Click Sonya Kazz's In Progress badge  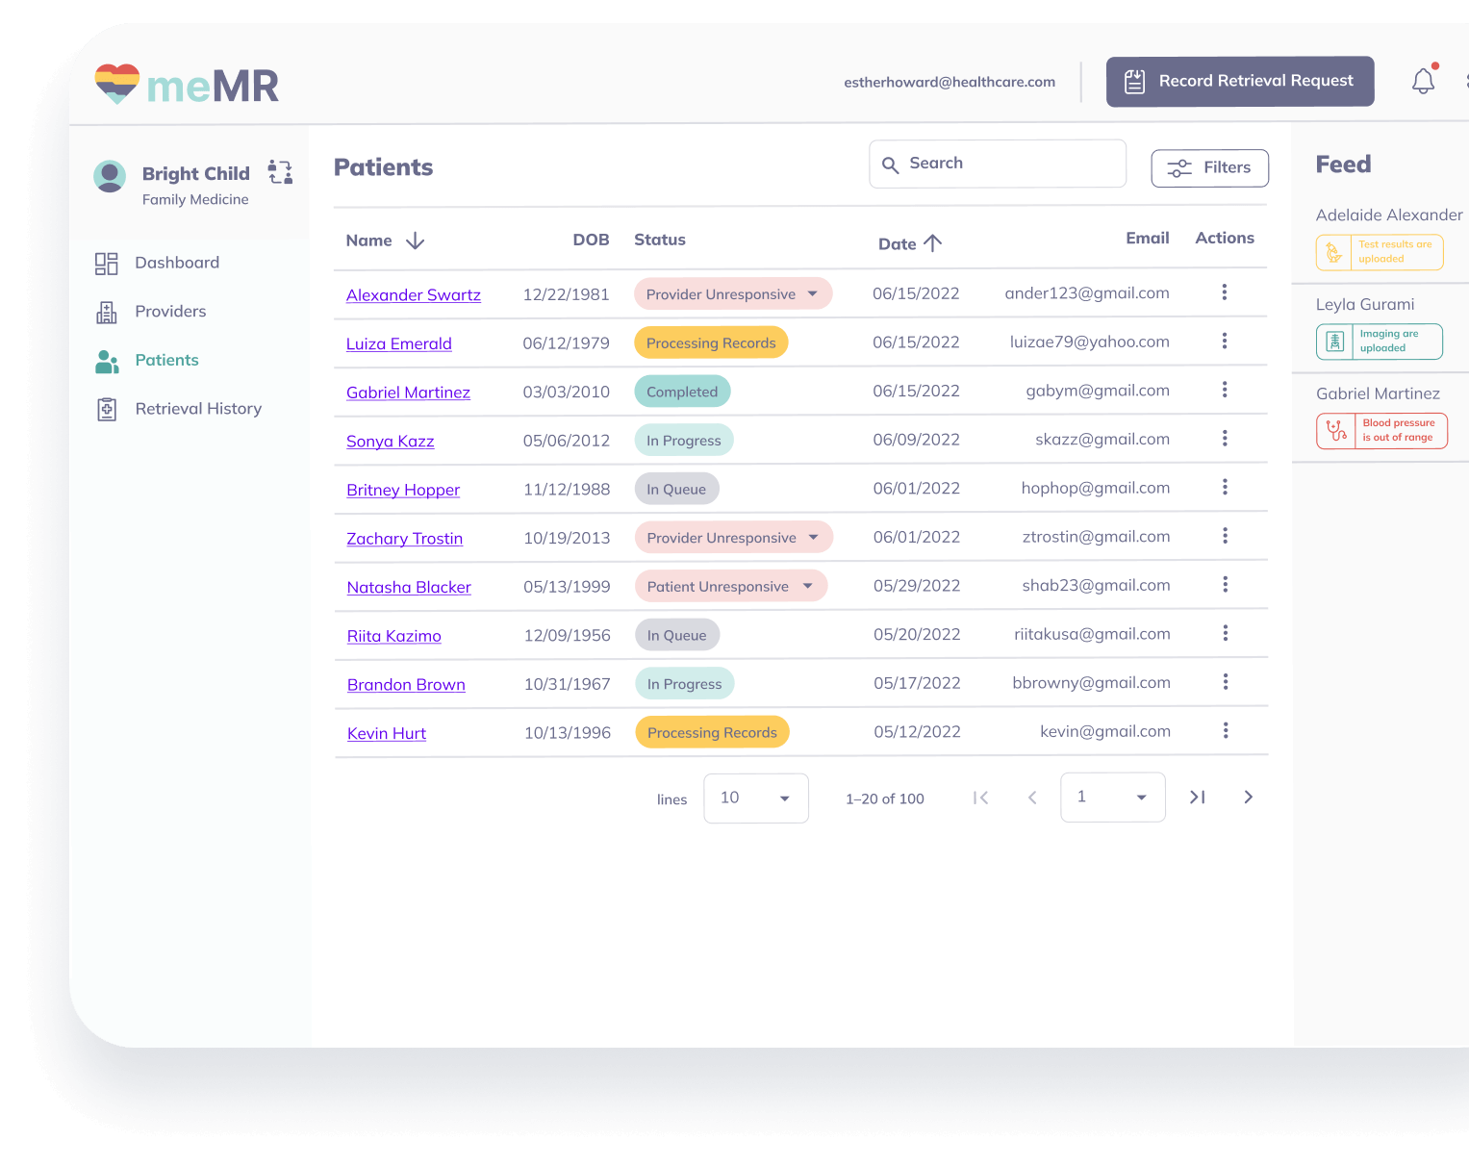tap(684, 441)
